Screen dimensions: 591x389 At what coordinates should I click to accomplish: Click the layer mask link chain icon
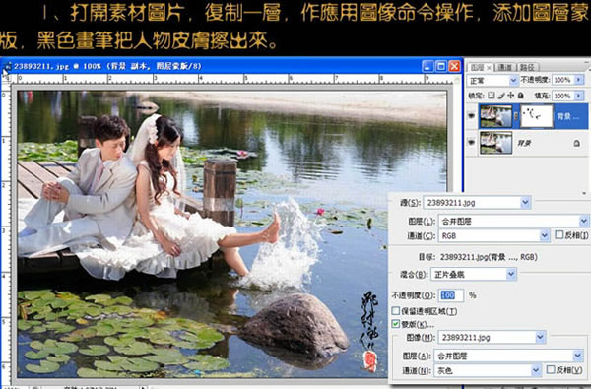(x=516, y=116)
